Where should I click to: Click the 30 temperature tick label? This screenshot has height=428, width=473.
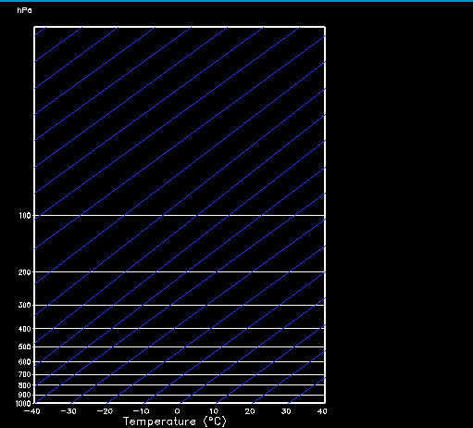(x=286, y=411)
